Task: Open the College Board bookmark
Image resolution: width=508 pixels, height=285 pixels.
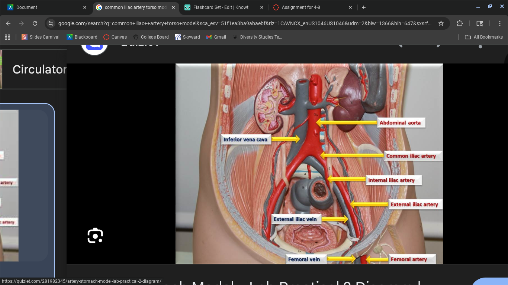Action: pos(151,37)
